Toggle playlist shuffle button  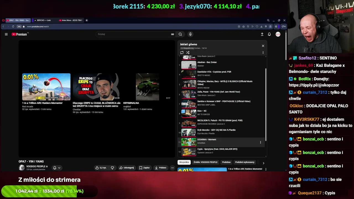(188, 53)
